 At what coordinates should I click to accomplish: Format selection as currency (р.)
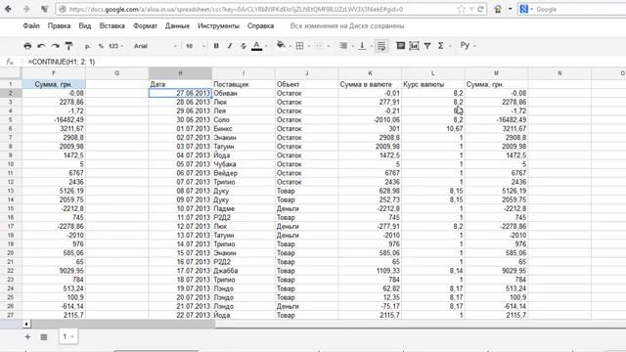point(87,46)
